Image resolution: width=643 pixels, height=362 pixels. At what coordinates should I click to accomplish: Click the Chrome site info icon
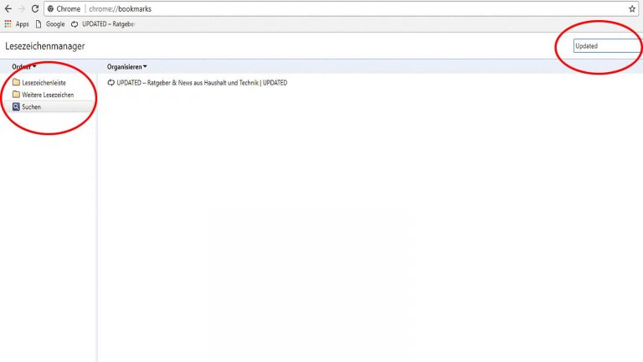click(50, 8)
